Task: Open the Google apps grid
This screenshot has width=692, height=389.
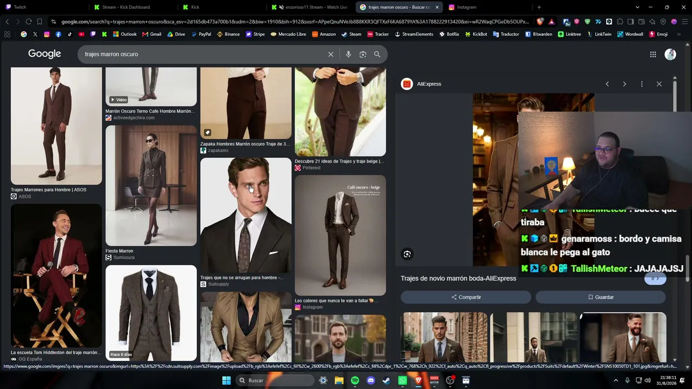Action: [653, 55]
